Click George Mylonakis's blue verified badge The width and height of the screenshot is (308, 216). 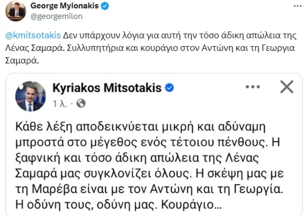pos(104,6)
